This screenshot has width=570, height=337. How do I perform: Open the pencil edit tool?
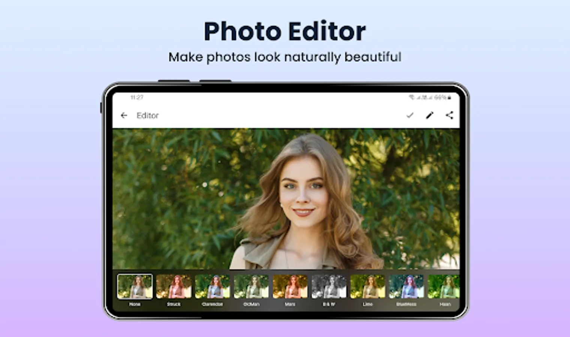pos(429,115)
